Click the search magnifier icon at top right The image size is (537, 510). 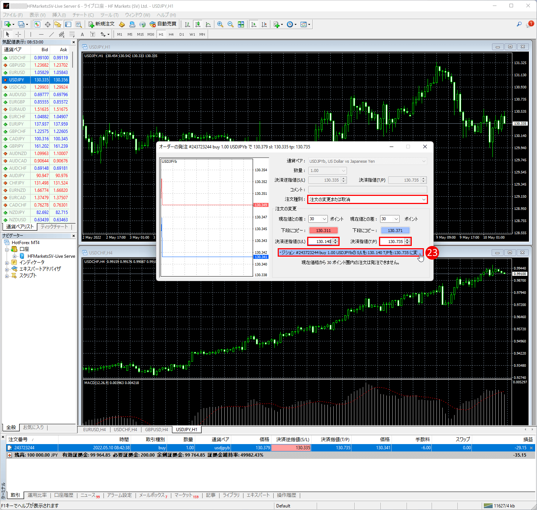tap(519, 24)
